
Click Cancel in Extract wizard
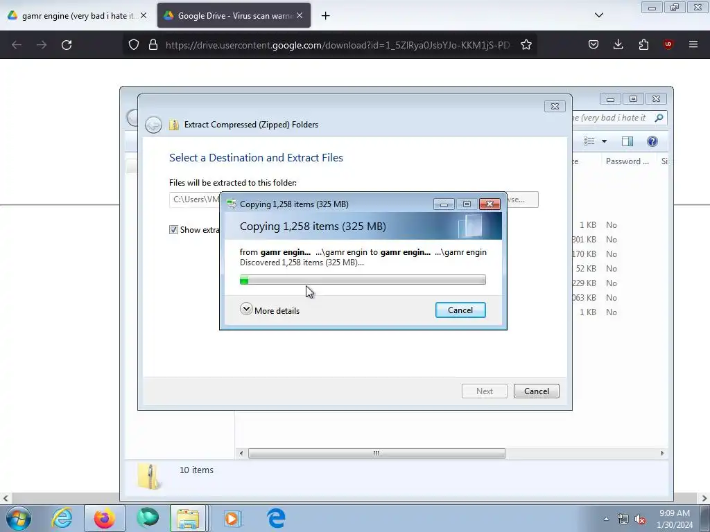point(536,391)
